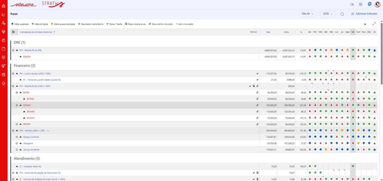Open the clipboard icon in the sidebar

click(x=4, y=40)
